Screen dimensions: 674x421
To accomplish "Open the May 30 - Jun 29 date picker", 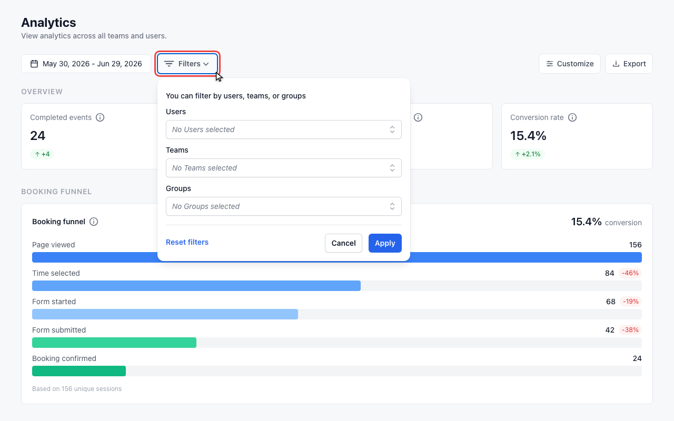I will click(x=86, y=64).
